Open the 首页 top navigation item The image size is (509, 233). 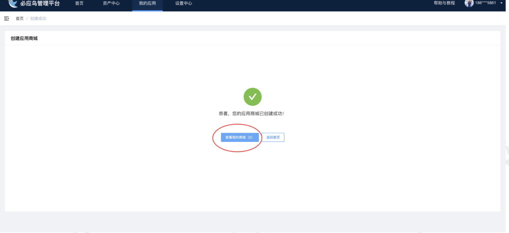coord(79,3)
